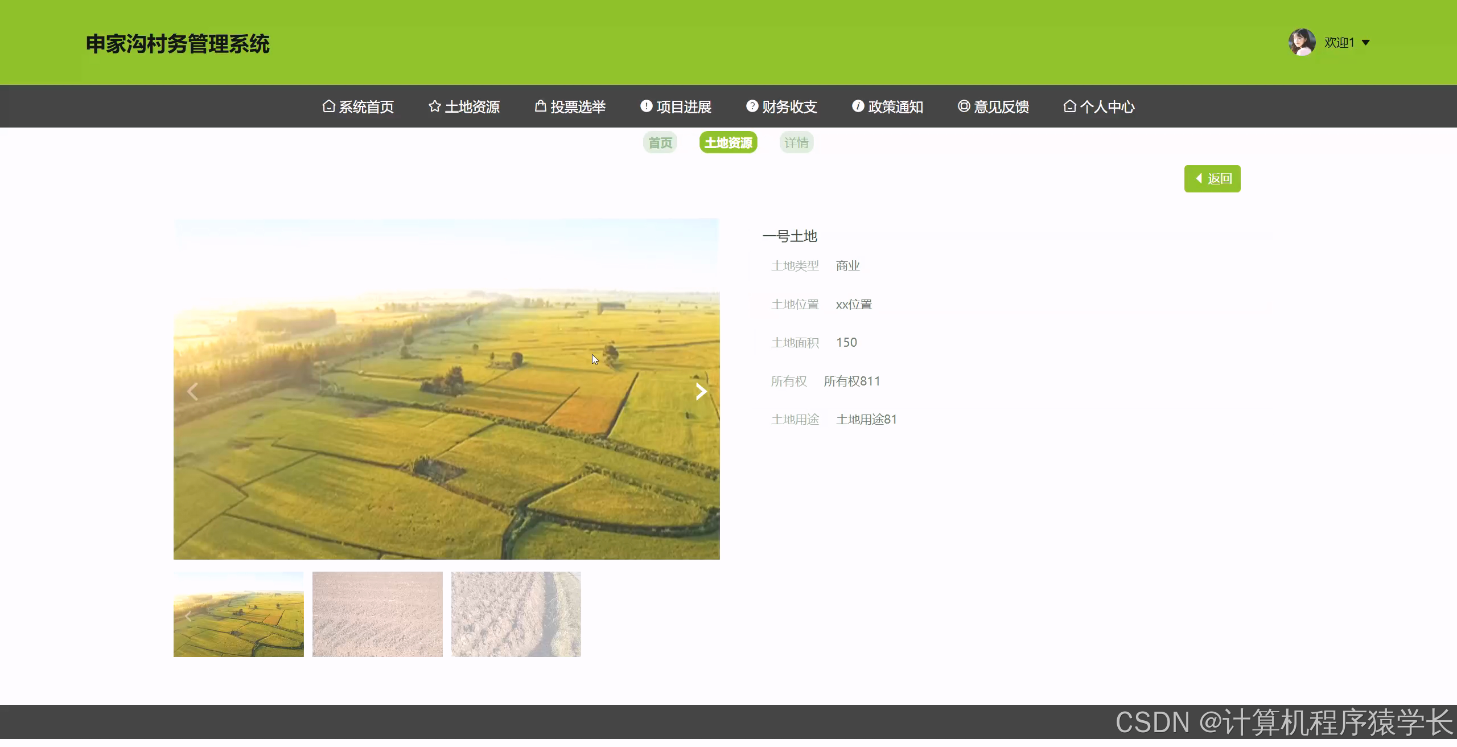This screenshot has width=1457, height=747.
Task: Click the star icon beside 土地资源
Action: [x=435, y=106]
